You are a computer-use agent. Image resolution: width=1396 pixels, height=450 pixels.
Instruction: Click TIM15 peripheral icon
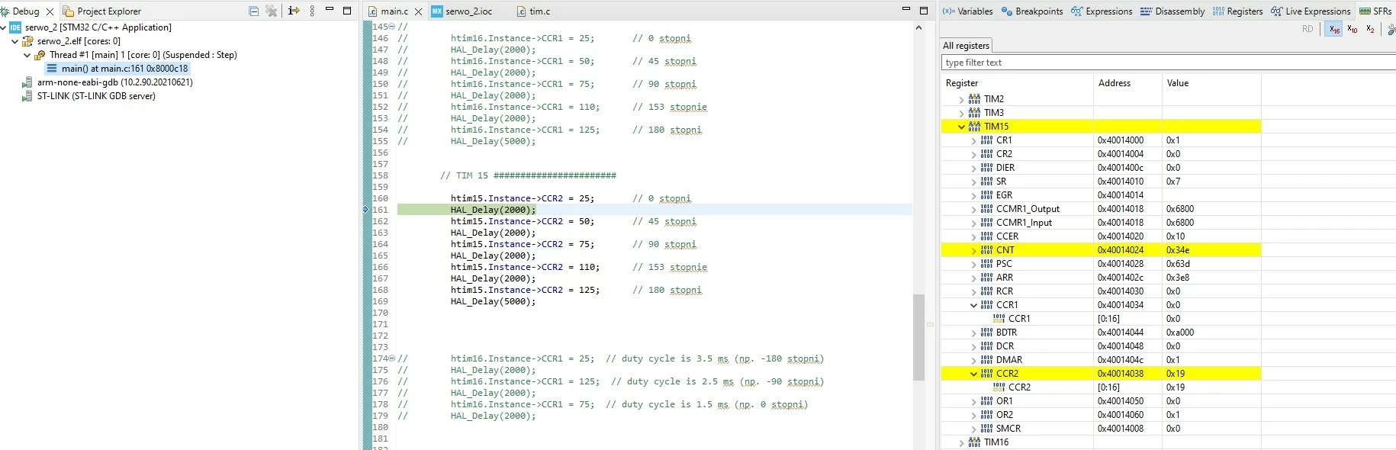point(974,127)
